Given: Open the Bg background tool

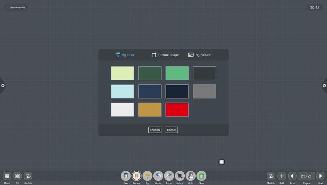Looking at the screenshot, I should click(147, 176).
